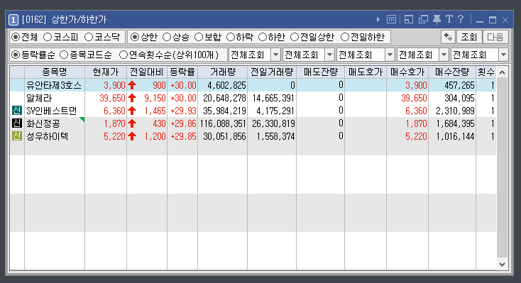Select the 전일상한 radio button

tap(295, 37)
